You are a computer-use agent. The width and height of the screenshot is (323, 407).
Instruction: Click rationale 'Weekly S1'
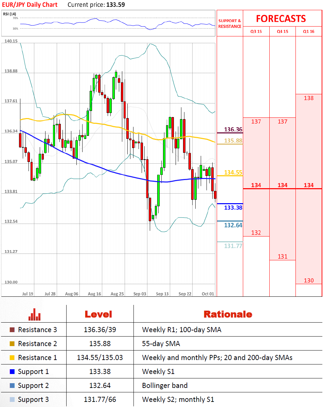(x=158, y=372)
